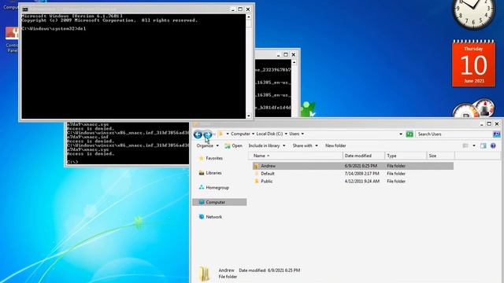The height and width of the screenshot is (283, 504).
Task: Expand Computer breadcrumb arrow in address bar
Action: pyautogui.click(x=253, y=134)
